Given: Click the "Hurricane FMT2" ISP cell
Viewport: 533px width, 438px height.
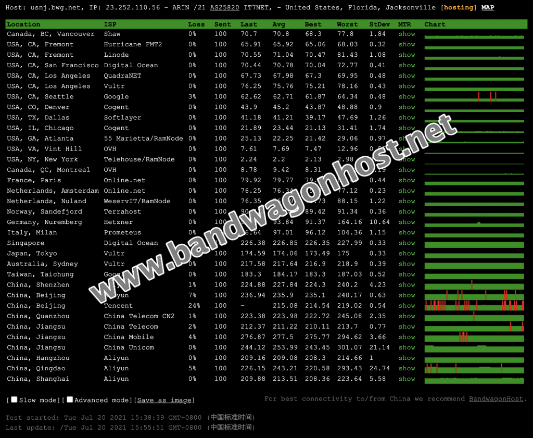Looking at the screenshot, I should coord(133,45).
